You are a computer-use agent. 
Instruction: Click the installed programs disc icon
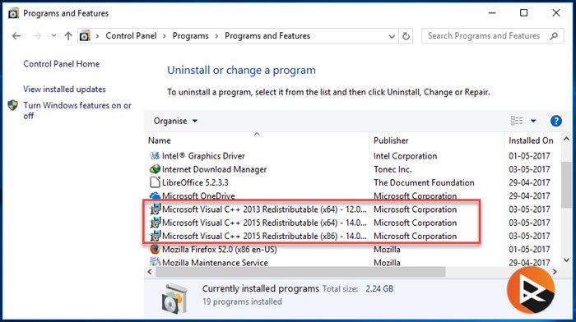(174, 298)
